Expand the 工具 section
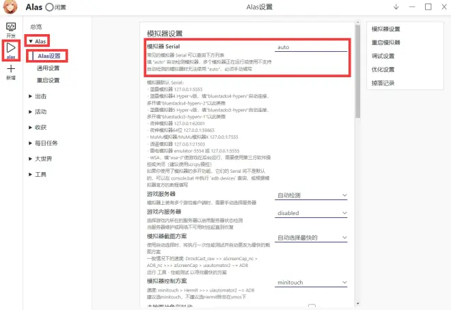Viewport: 451px width, 310px height. [38, 174]
